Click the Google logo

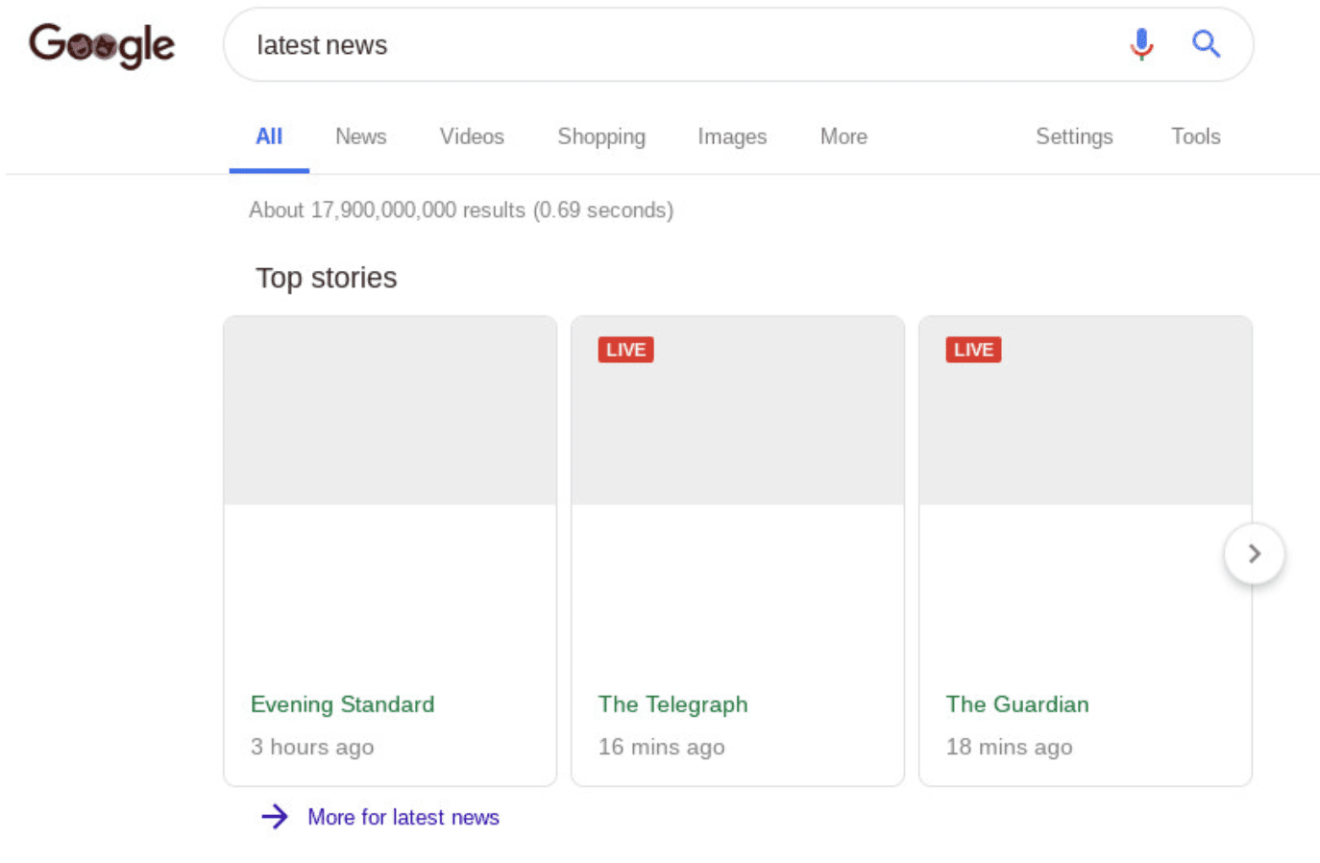[x=102, y=45]
